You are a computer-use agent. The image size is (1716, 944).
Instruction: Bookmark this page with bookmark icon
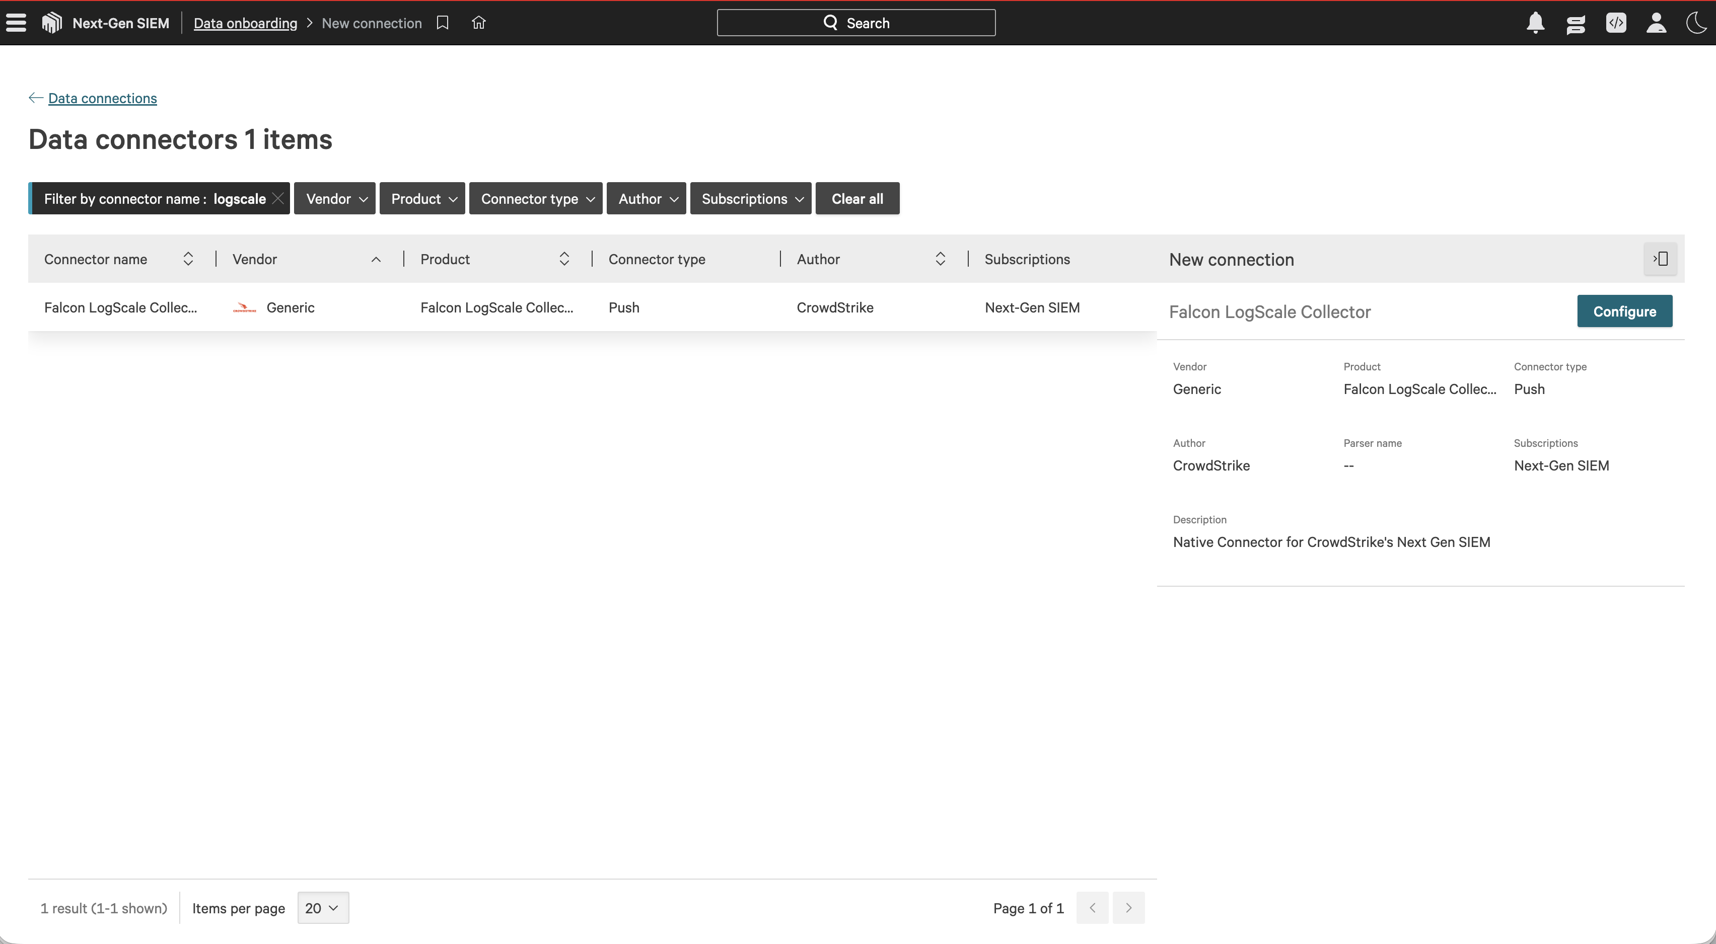pyautogui.click(x=442, y=23)
